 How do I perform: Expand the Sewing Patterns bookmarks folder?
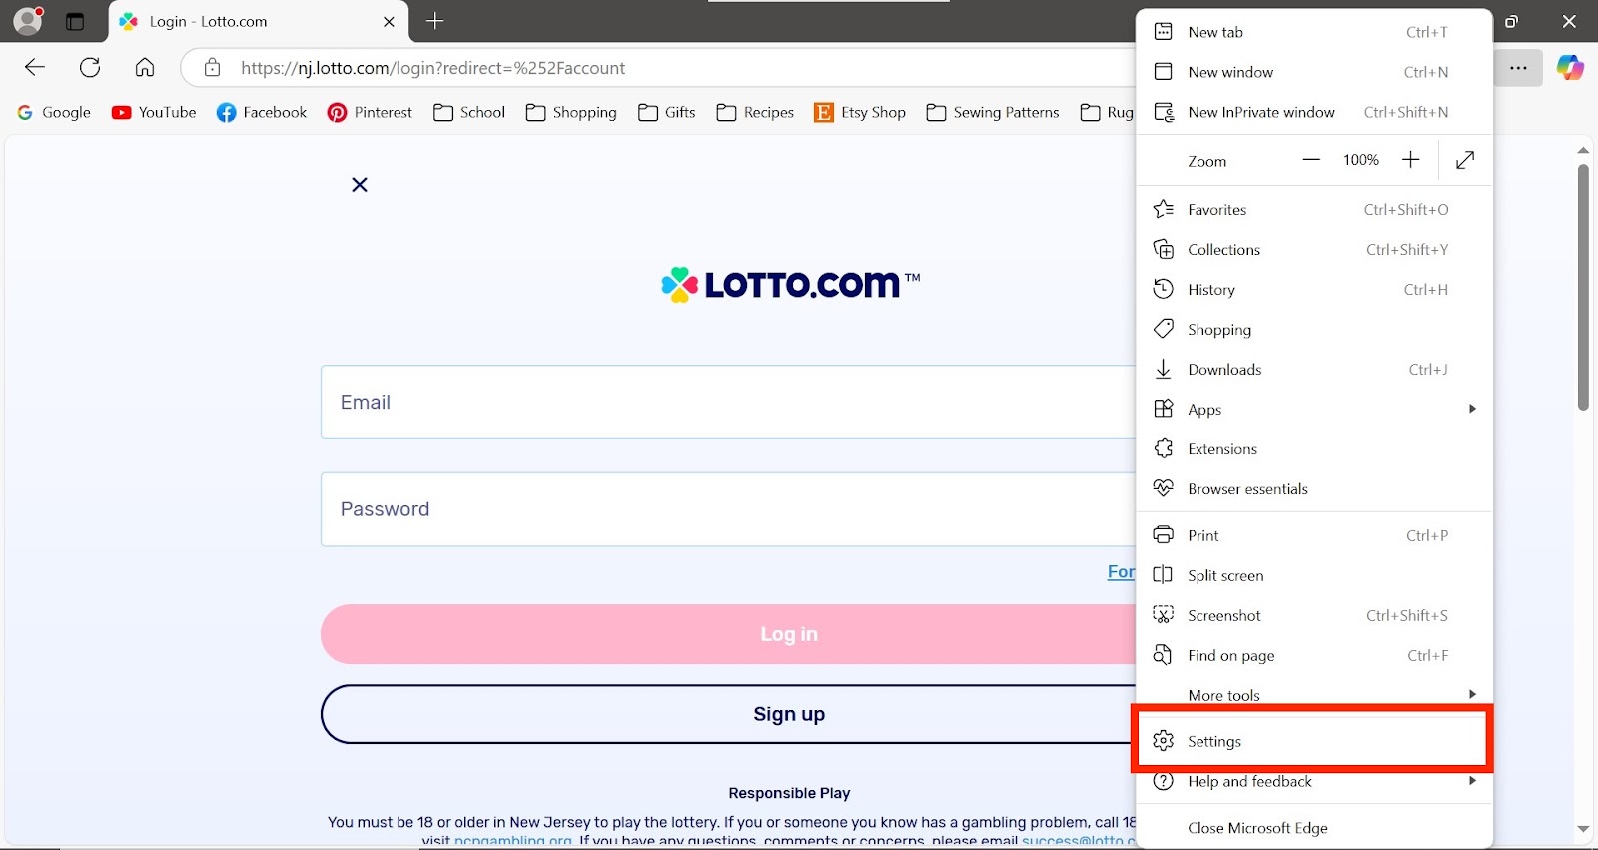click(x=993, y=112)
